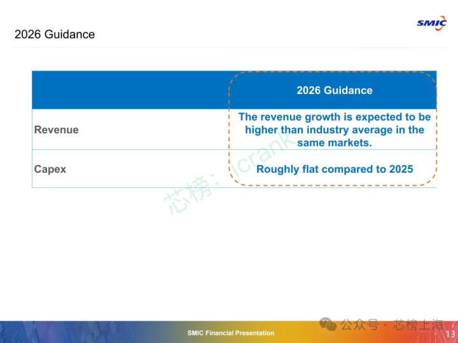Viewport: 458px width, 343px height.
Task: Select the '2026 Guidance' slide title
Action: [55, 34]
